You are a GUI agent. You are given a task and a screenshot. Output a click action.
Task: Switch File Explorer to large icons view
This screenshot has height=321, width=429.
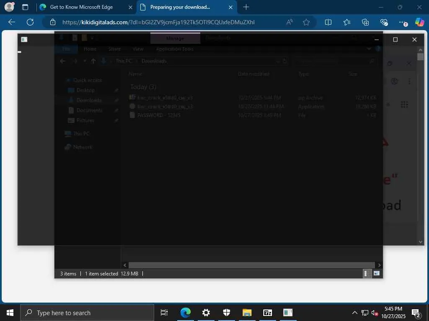point(377,273)
